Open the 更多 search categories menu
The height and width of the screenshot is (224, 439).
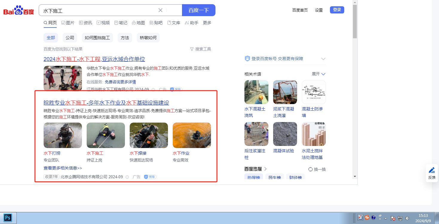point(207,23)
